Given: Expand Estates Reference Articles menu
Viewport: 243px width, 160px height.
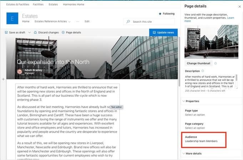Looking at the screenshot, I should (69, 21).
